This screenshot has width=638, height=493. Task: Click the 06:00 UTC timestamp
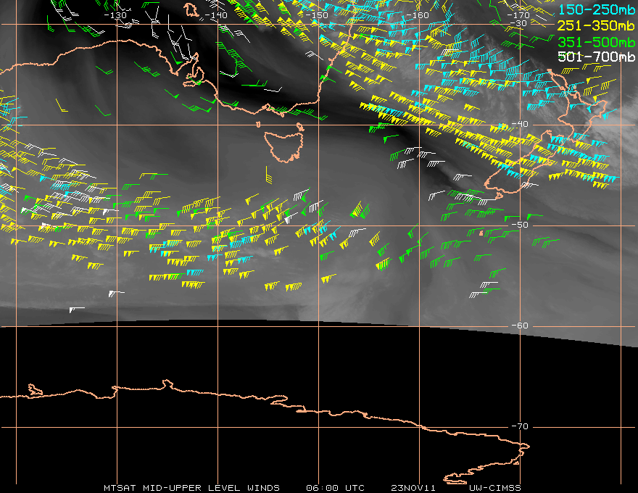(x=335, y=488)
